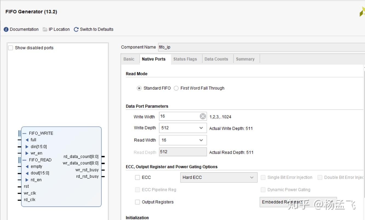This screenshot has width=365, height=220.
Task: Click the IP Location folder icon
Action: point(45,30)
